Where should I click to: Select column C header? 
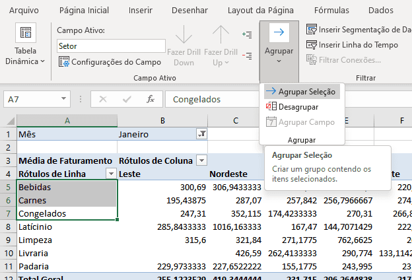[236, 121]
